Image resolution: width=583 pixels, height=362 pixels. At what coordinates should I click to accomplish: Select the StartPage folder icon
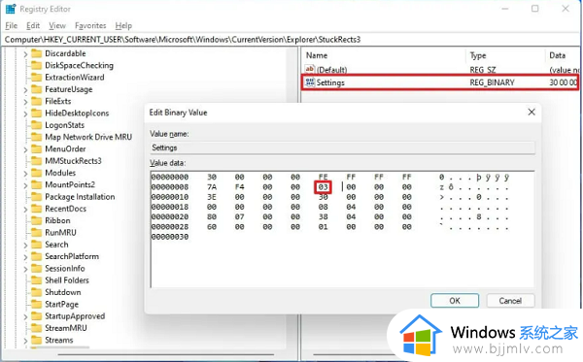[37, 304]
